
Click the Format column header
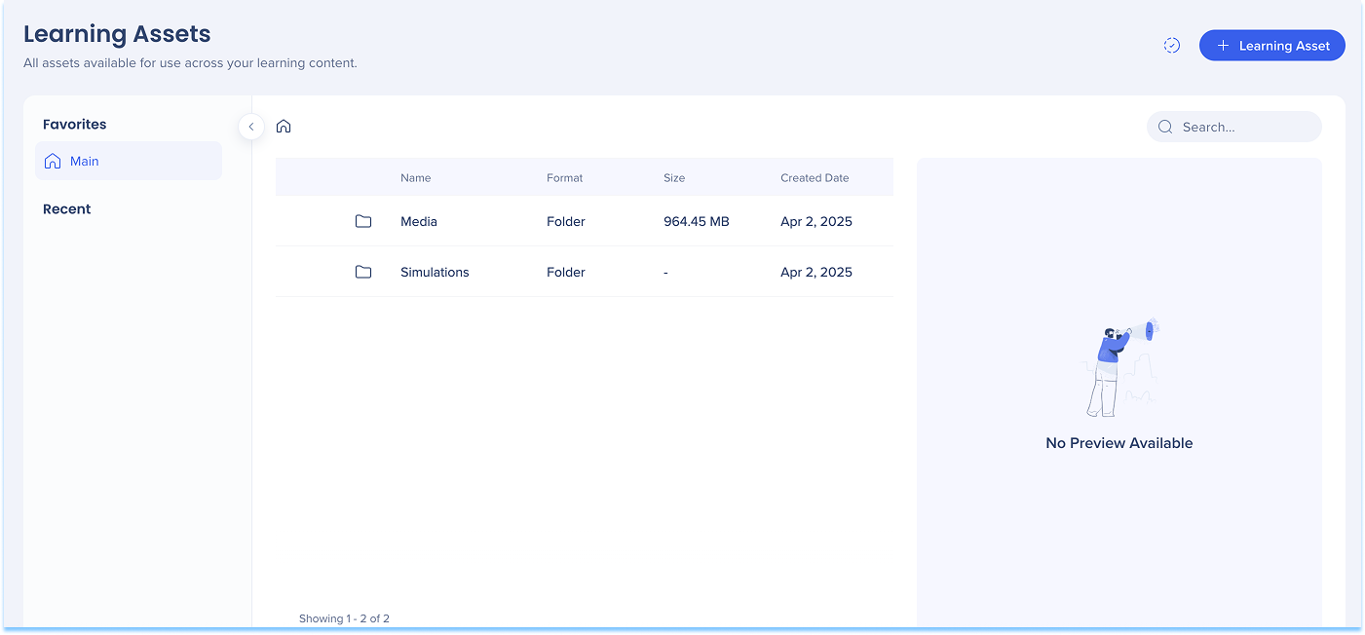[564, 178]
